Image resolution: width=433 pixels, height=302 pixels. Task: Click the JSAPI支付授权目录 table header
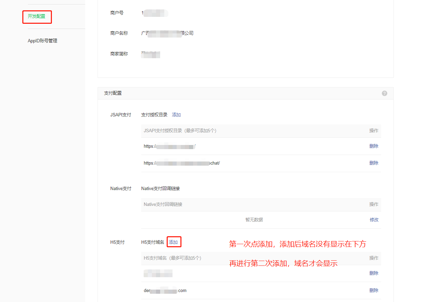(180, 131)
